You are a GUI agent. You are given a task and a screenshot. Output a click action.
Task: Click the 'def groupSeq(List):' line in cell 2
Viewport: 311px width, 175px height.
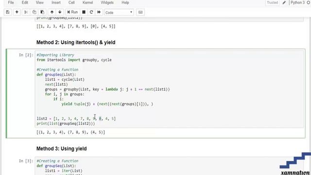click(56, 74)
